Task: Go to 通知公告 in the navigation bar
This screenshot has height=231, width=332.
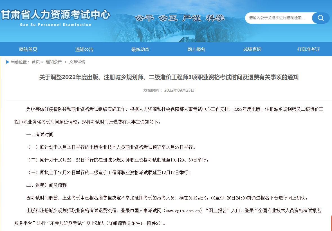Action: [84, 50]
